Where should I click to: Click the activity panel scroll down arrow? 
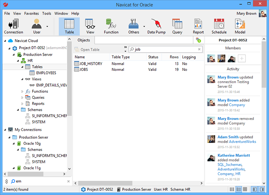tap(264, 183)
